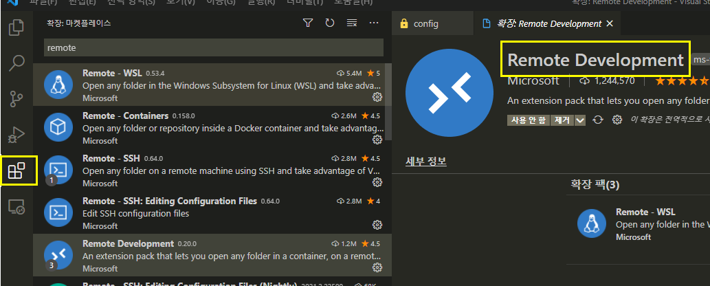710x286 pixels.
Task: Open the Source Control view
Action: pos(16,99)
